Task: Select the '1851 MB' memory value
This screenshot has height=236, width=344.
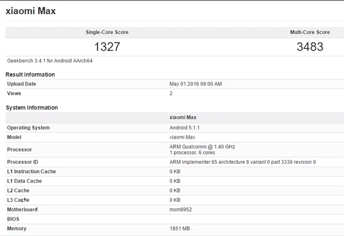Action: [179, 229]
